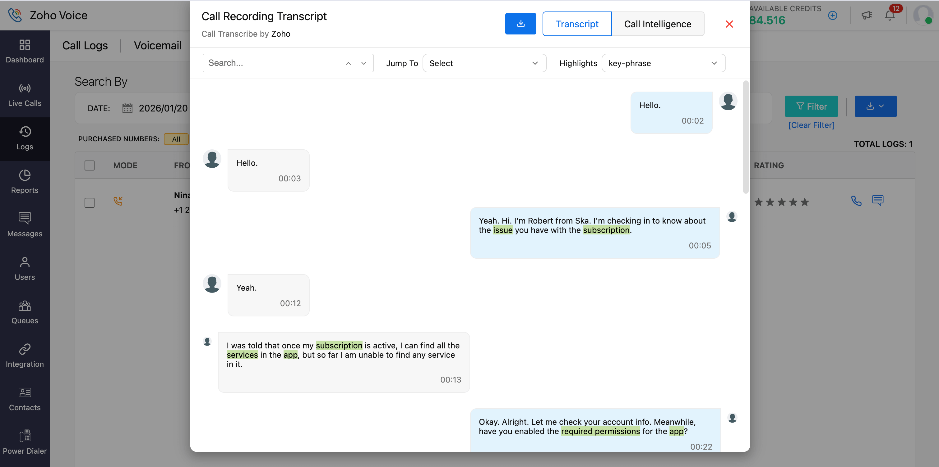Go to Reports section
The width and height of the screenshot is (939, 467).
(x=25, y=182)
